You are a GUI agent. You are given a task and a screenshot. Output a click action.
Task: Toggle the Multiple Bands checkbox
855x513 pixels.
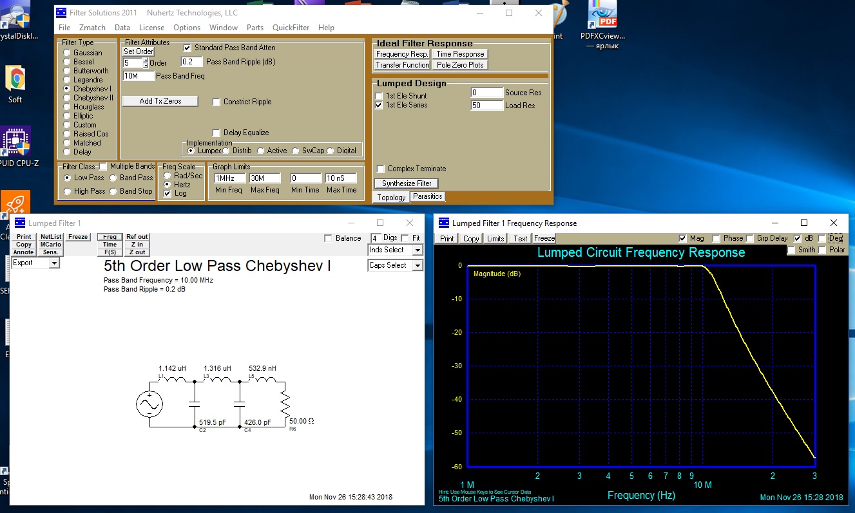102,167
